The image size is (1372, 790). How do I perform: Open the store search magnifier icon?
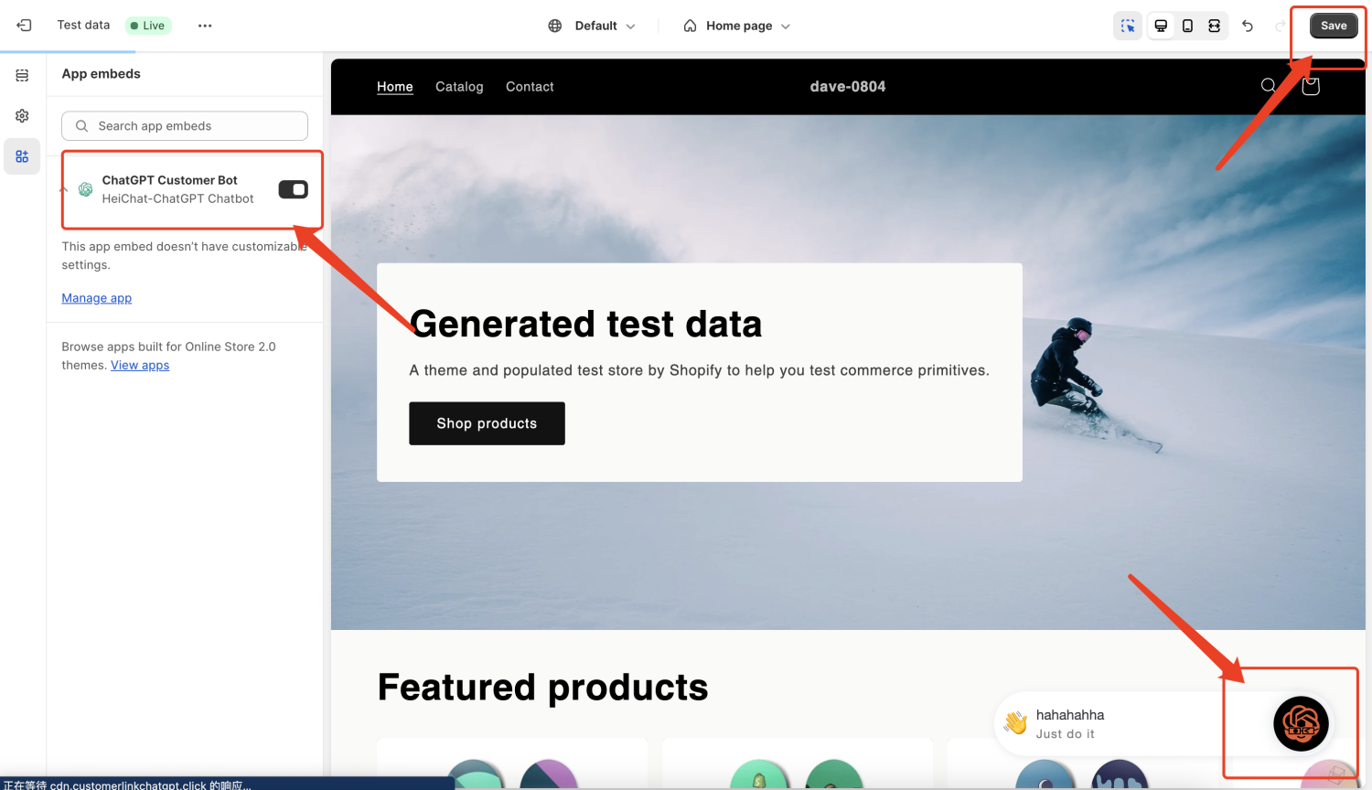pos(1268,86)
